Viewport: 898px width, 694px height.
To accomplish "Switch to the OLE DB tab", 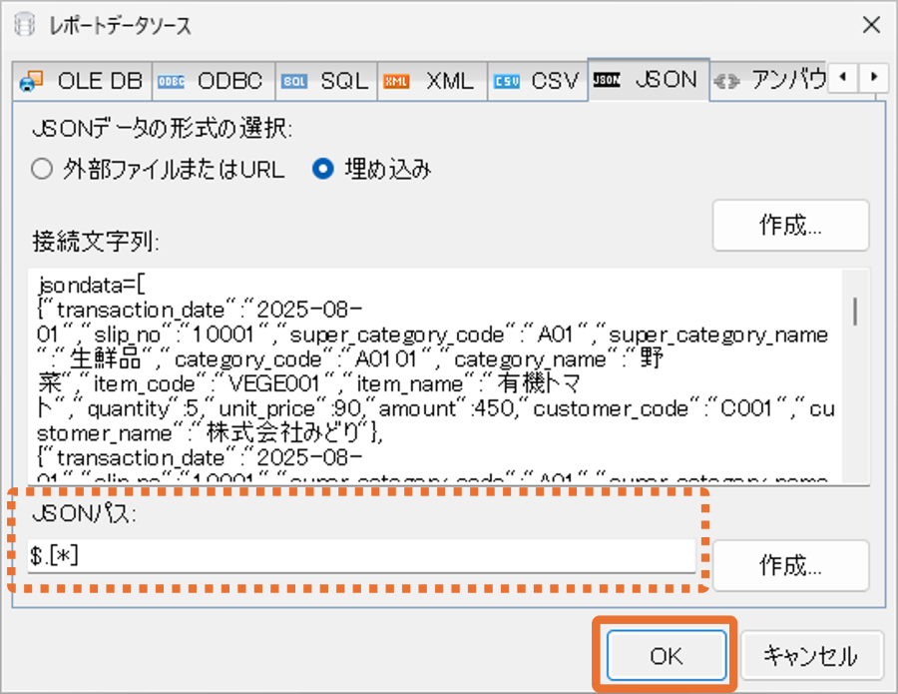I will pyautogui.click(x=82, y=81).
